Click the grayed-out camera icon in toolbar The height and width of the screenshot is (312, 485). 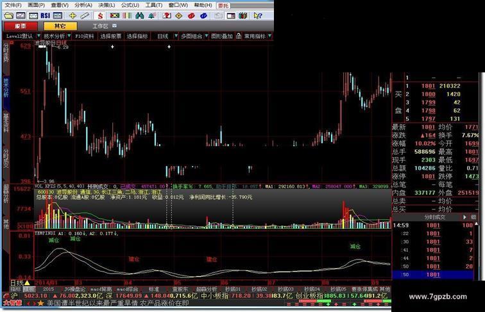coord(218,15)
